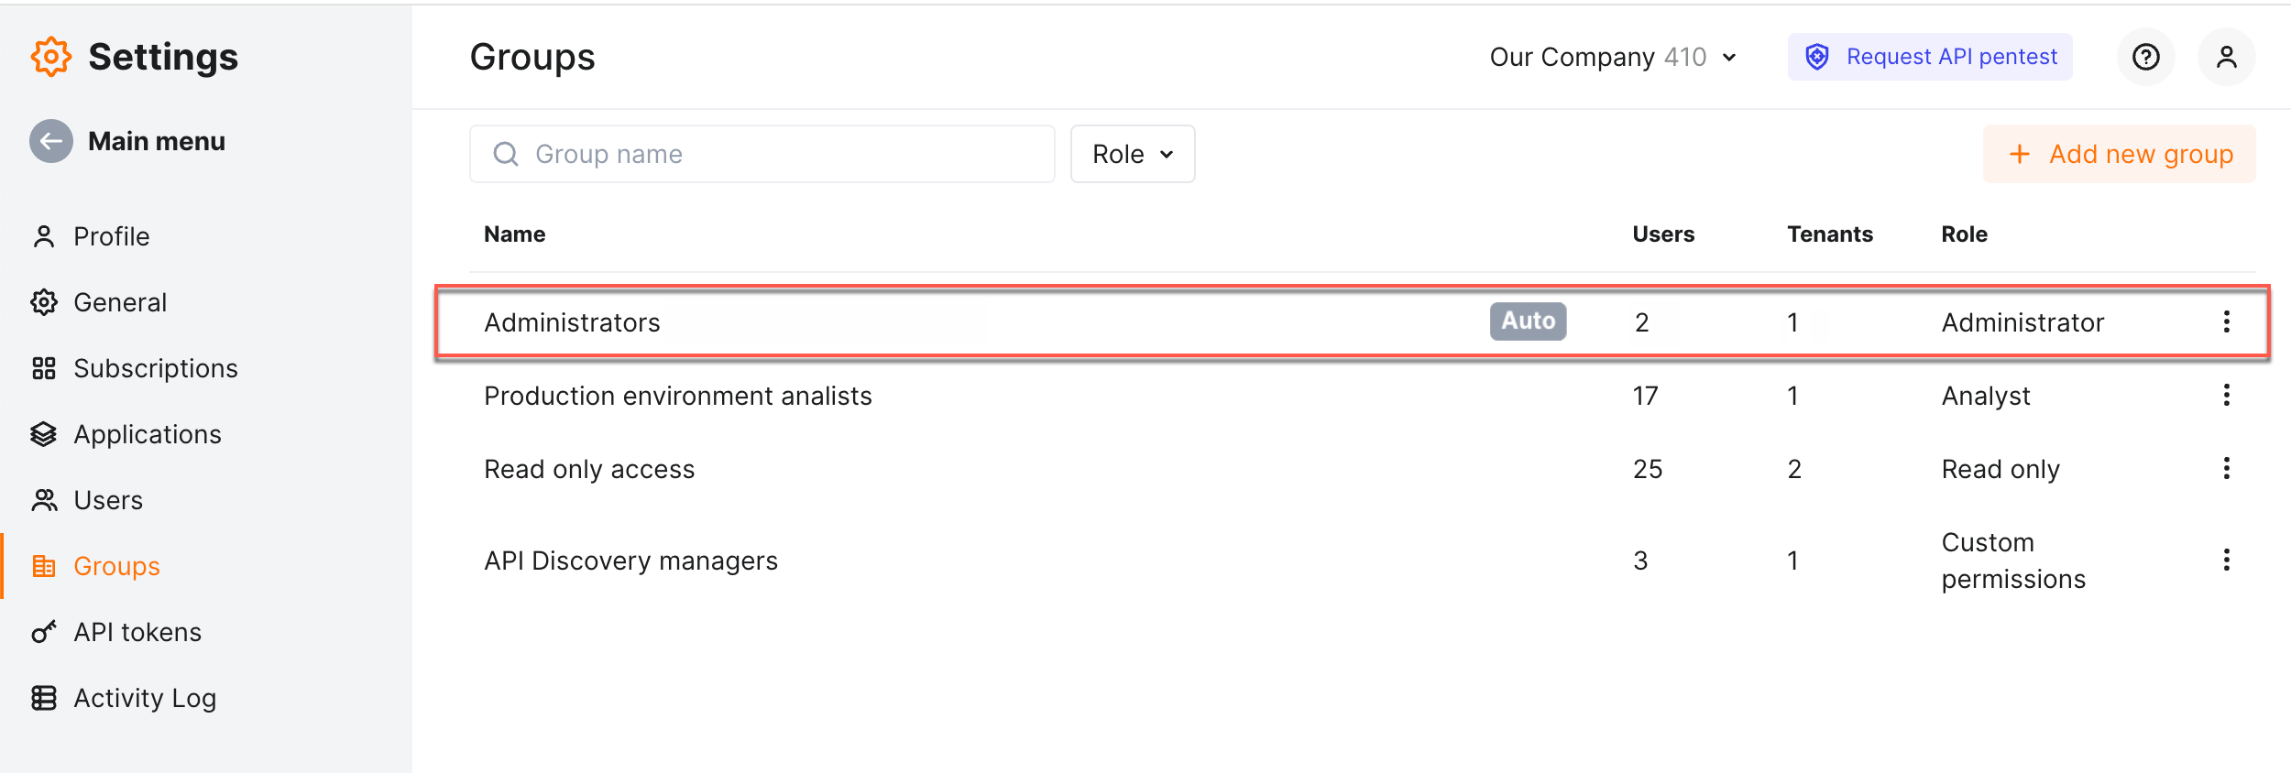This screenshot has width=2291, height=773.
Task: Click the Add new group button
Action: pos(2120,154)
